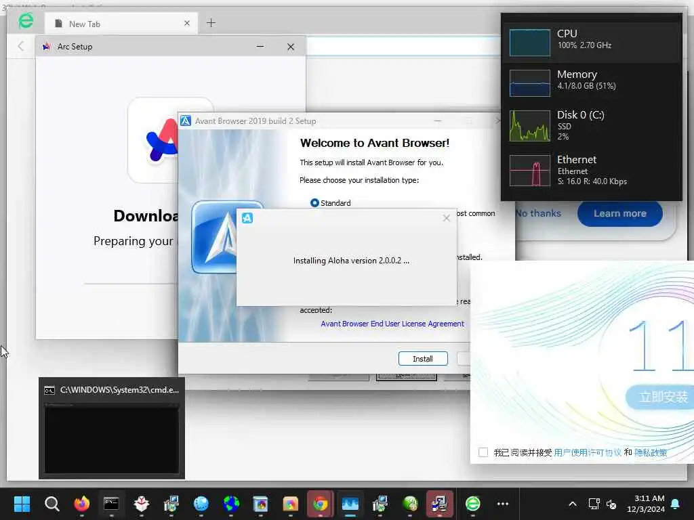Switch to Command Prompt on the taskbar
The image size is (694, 520).
coord(111,504)
